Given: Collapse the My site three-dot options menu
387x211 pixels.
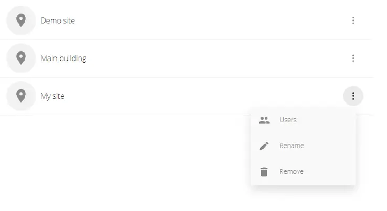Looking at the screenshot, I should (x=353, y=96).
